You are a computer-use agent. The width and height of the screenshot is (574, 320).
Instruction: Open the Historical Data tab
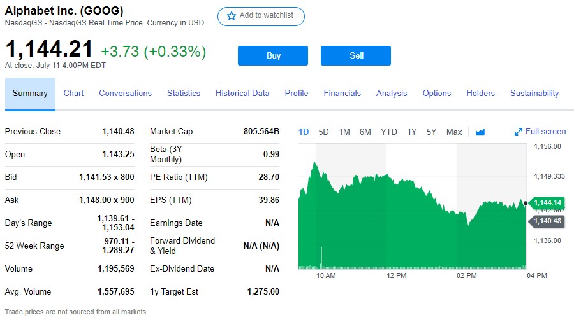(242, 93)
